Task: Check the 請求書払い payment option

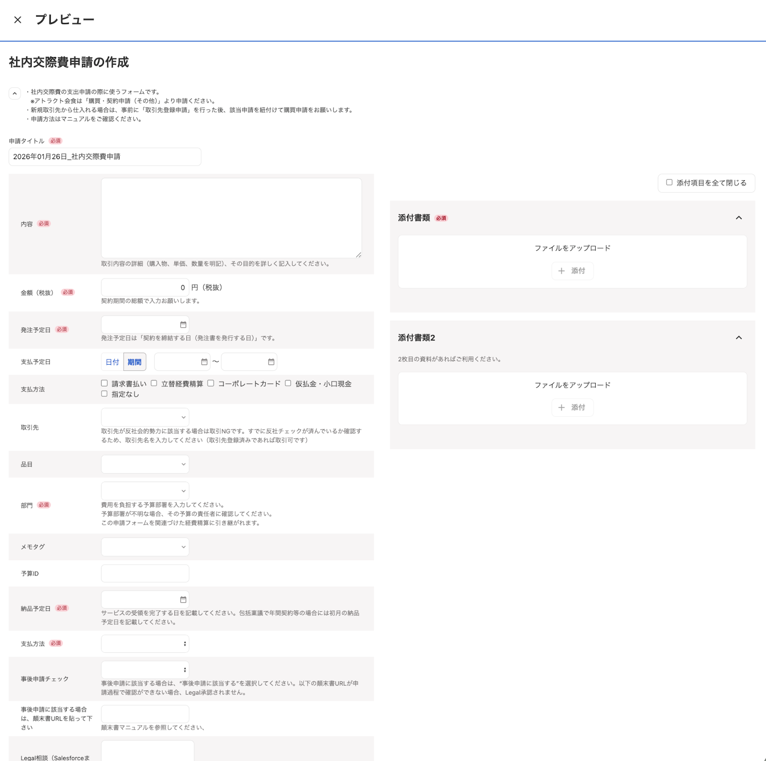Action: 104,383
